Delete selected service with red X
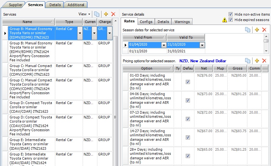The image size is (271, 166). pos(113,14)
